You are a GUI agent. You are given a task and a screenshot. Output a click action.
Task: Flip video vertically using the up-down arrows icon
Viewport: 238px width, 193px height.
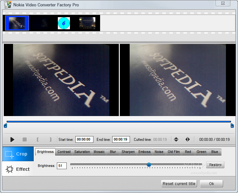point(176,139)
